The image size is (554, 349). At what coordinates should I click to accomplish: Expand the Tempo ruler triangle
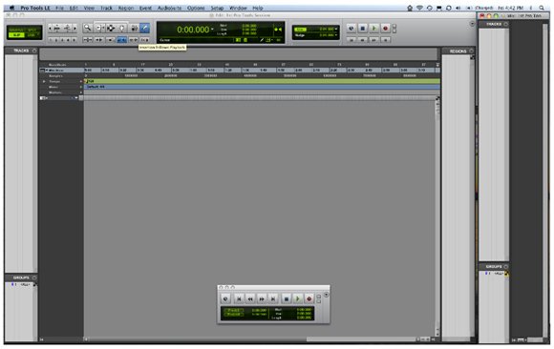pos(44,81)
